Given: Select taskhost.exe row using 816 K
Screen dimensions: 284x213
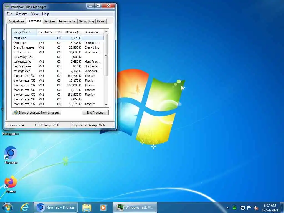Looking at the screenshot, I should coord(58,66).
